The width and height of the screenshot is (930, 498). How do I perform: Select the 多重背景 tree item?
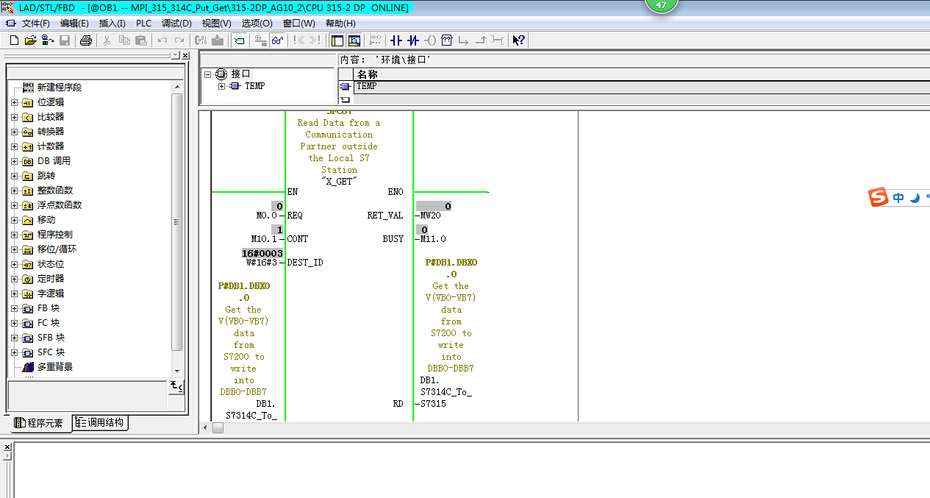tap(55, 367)
